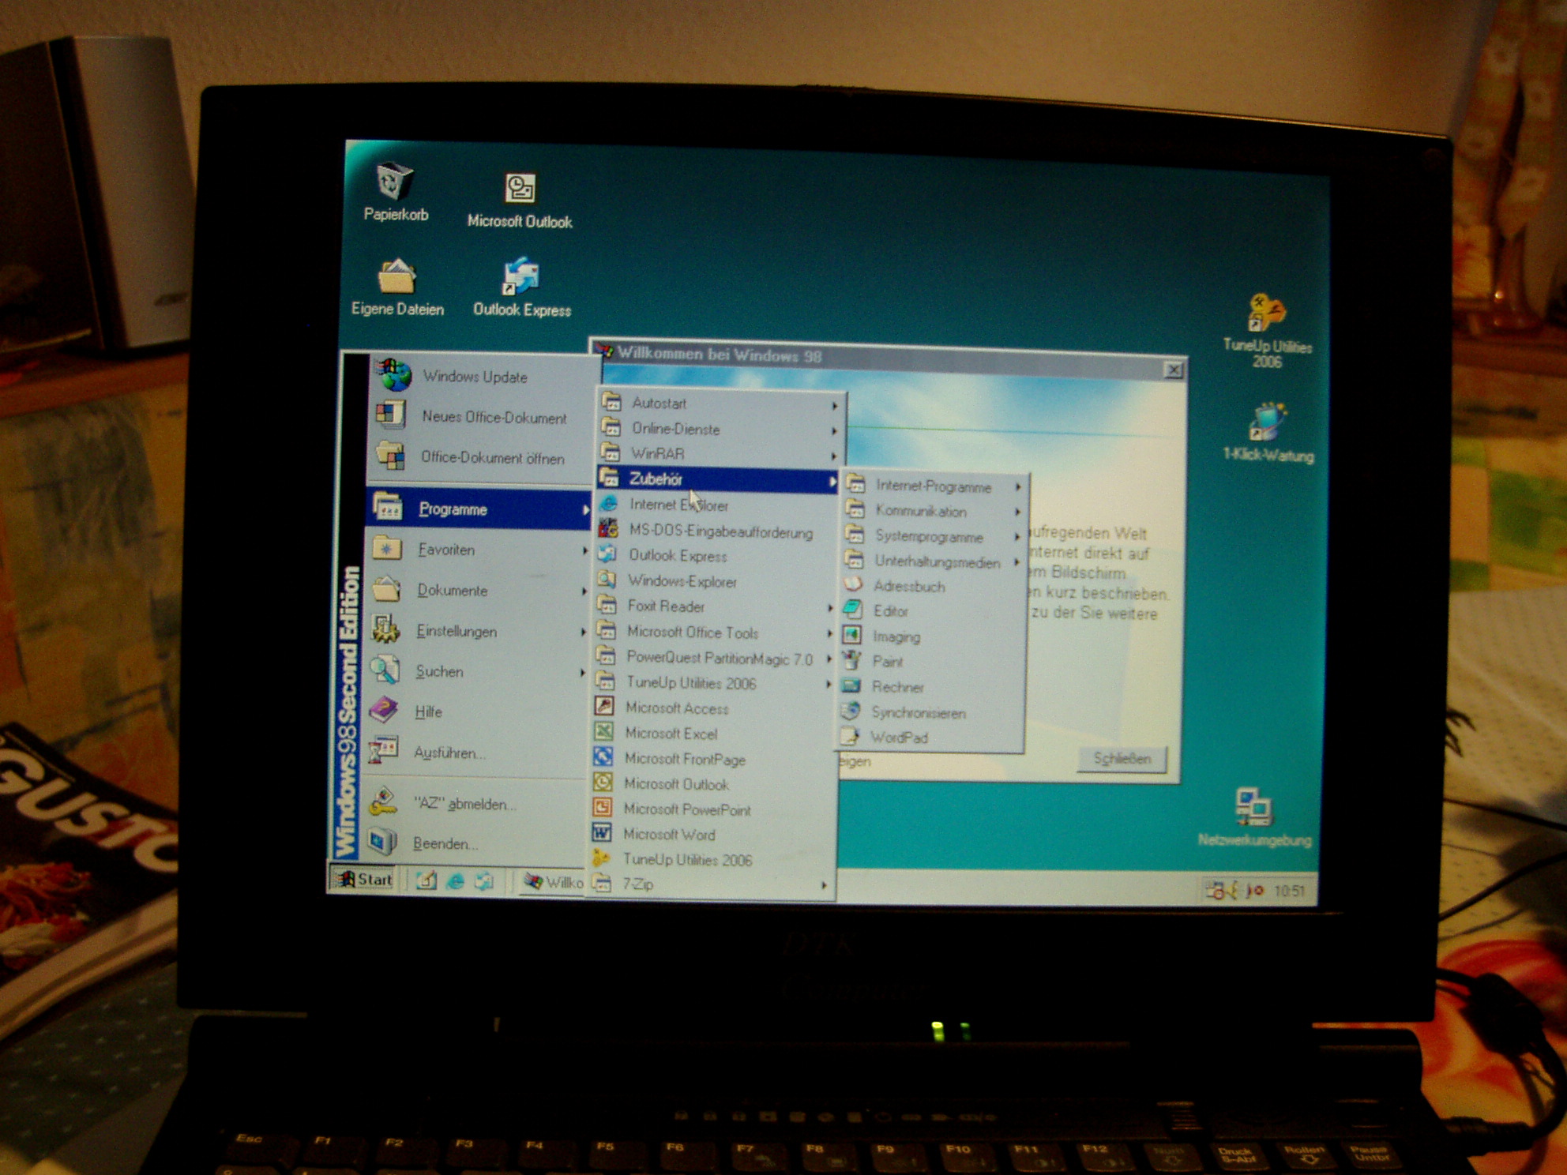Image resolution: width=1567 pixels, height=1175 pixels.
Task: Click Internet Explorer quick launch icon
Action: (x=456, y=881)
